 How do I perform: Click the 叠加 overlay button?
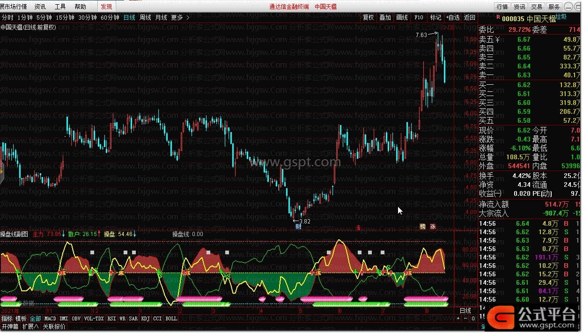click(385, 17)
